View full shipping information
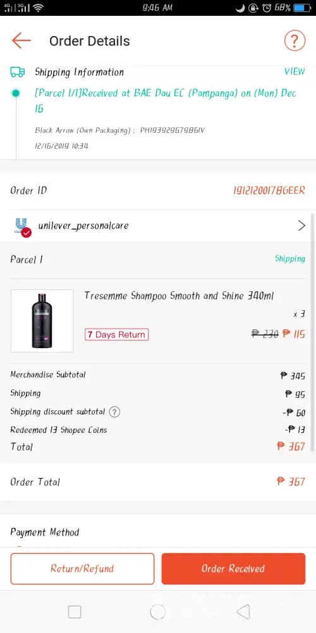Viewport: 316px width, 633px height. point(295,72)
